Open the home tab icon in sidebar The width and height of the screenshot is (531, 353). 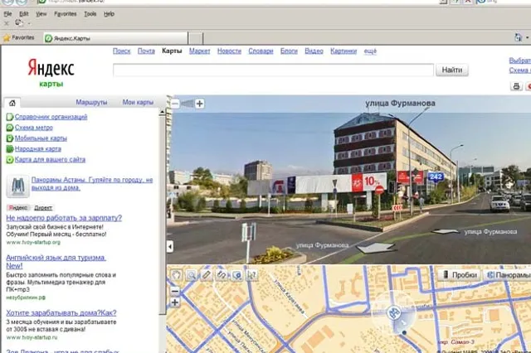12,103
